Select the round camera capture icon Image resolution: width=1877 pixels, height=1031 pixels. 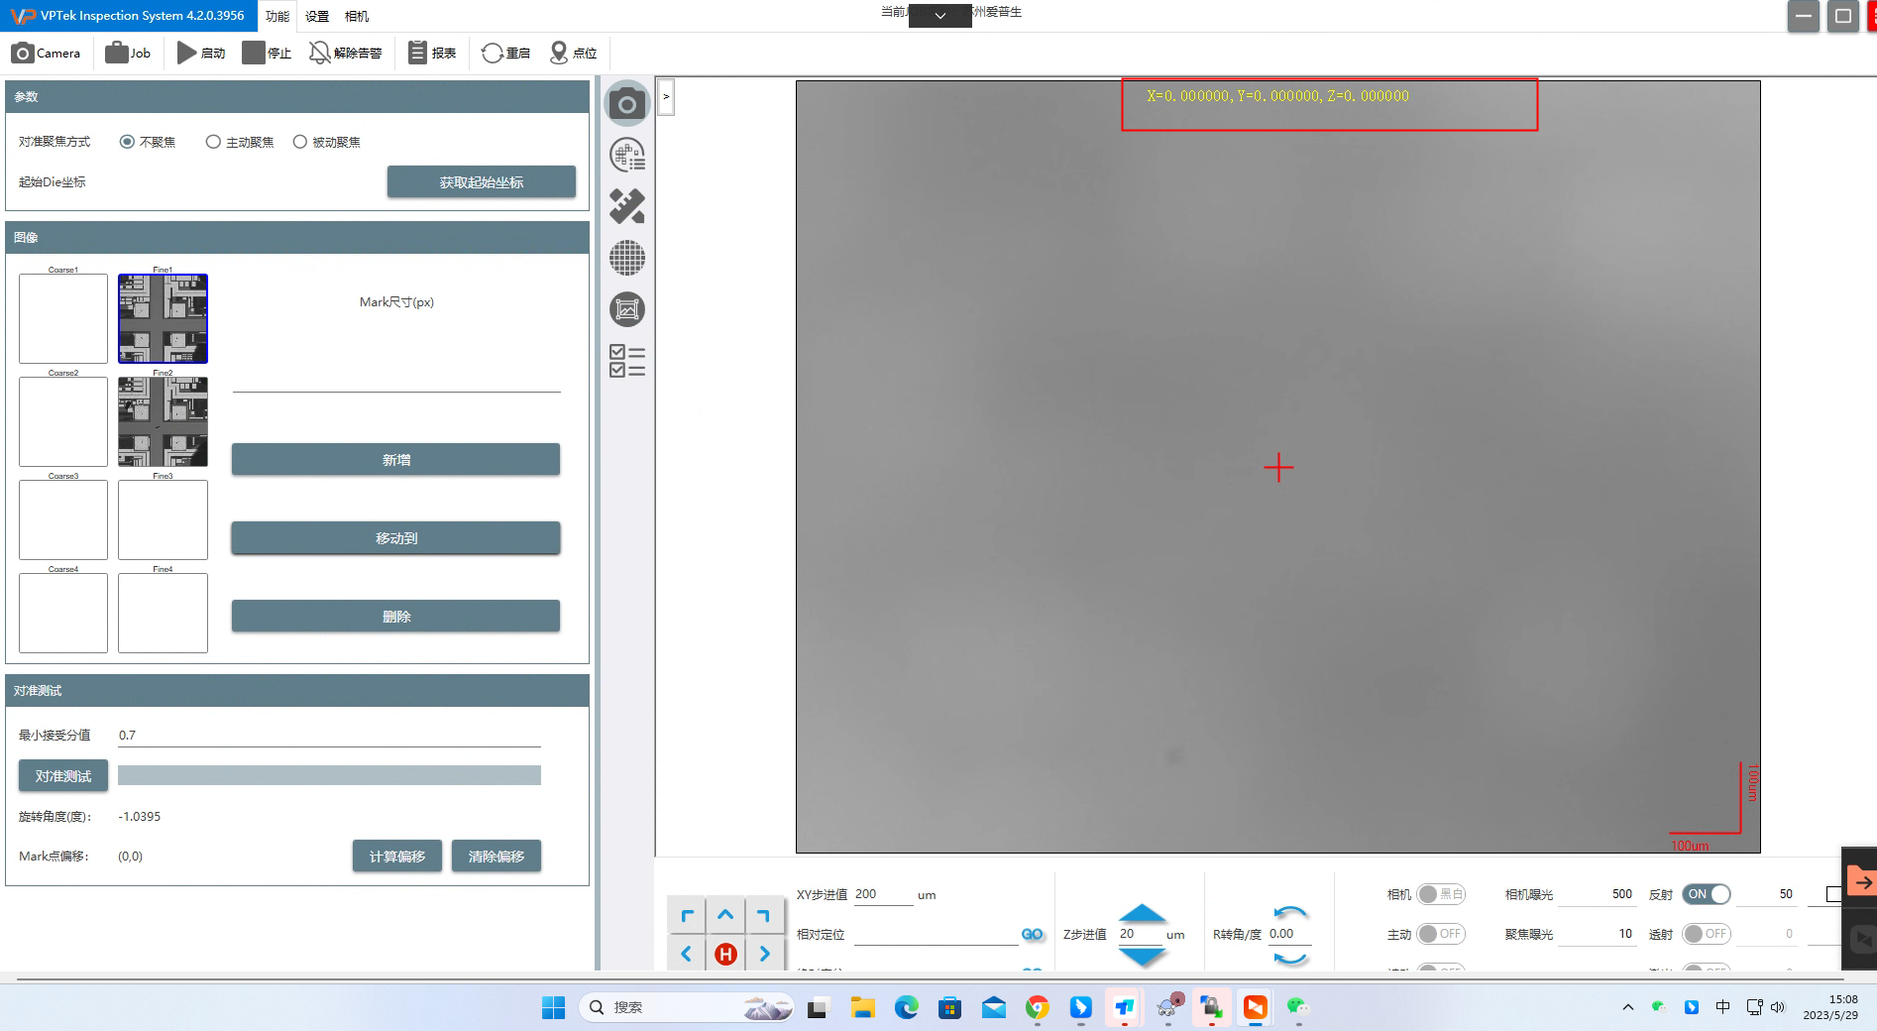(x=627, y=103)
